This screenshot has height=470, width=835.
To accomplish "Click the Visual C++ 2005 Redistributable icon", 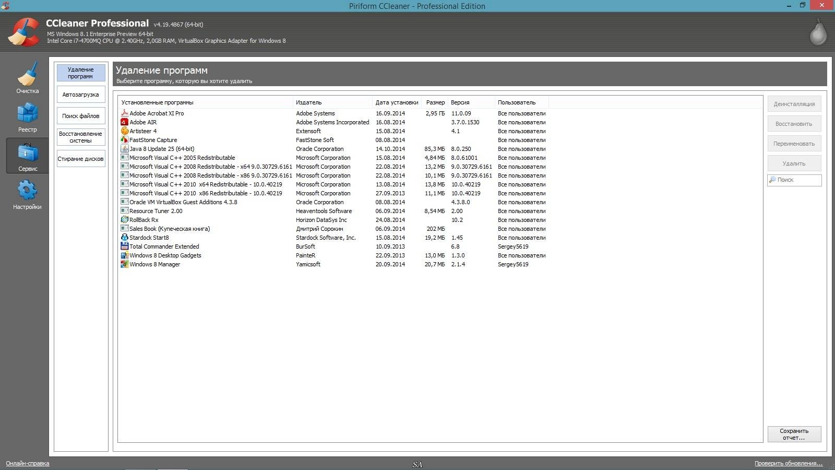I will click(x=125, y=157).
